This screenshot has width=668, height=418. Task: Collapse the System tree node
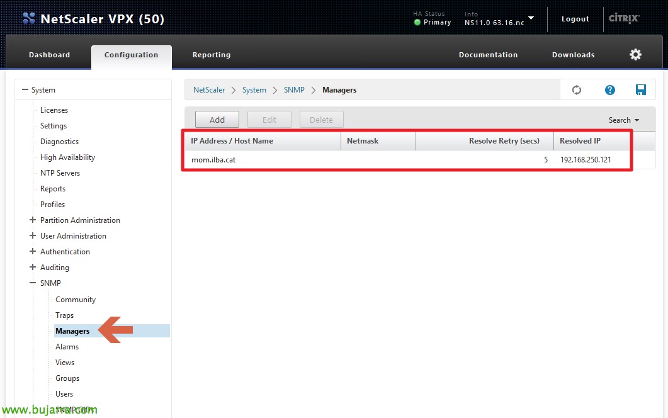25,90
